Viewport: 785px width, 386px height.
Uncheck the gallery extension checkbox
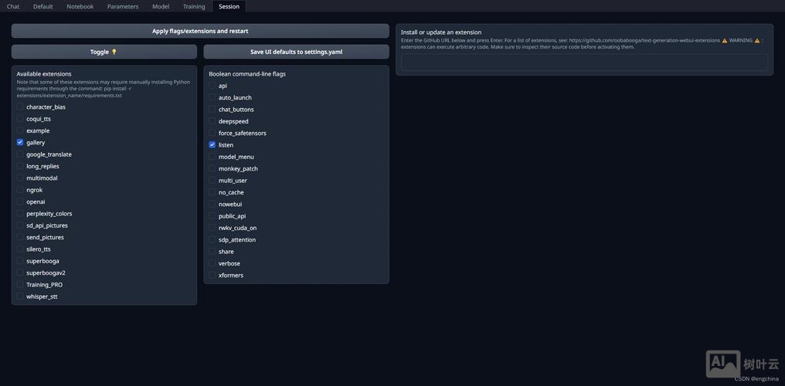pyautogui.click(x=20, y=143)
